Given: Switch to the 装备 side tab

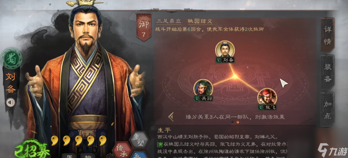Looking at the screenshot, I should [x=327, y=73].
